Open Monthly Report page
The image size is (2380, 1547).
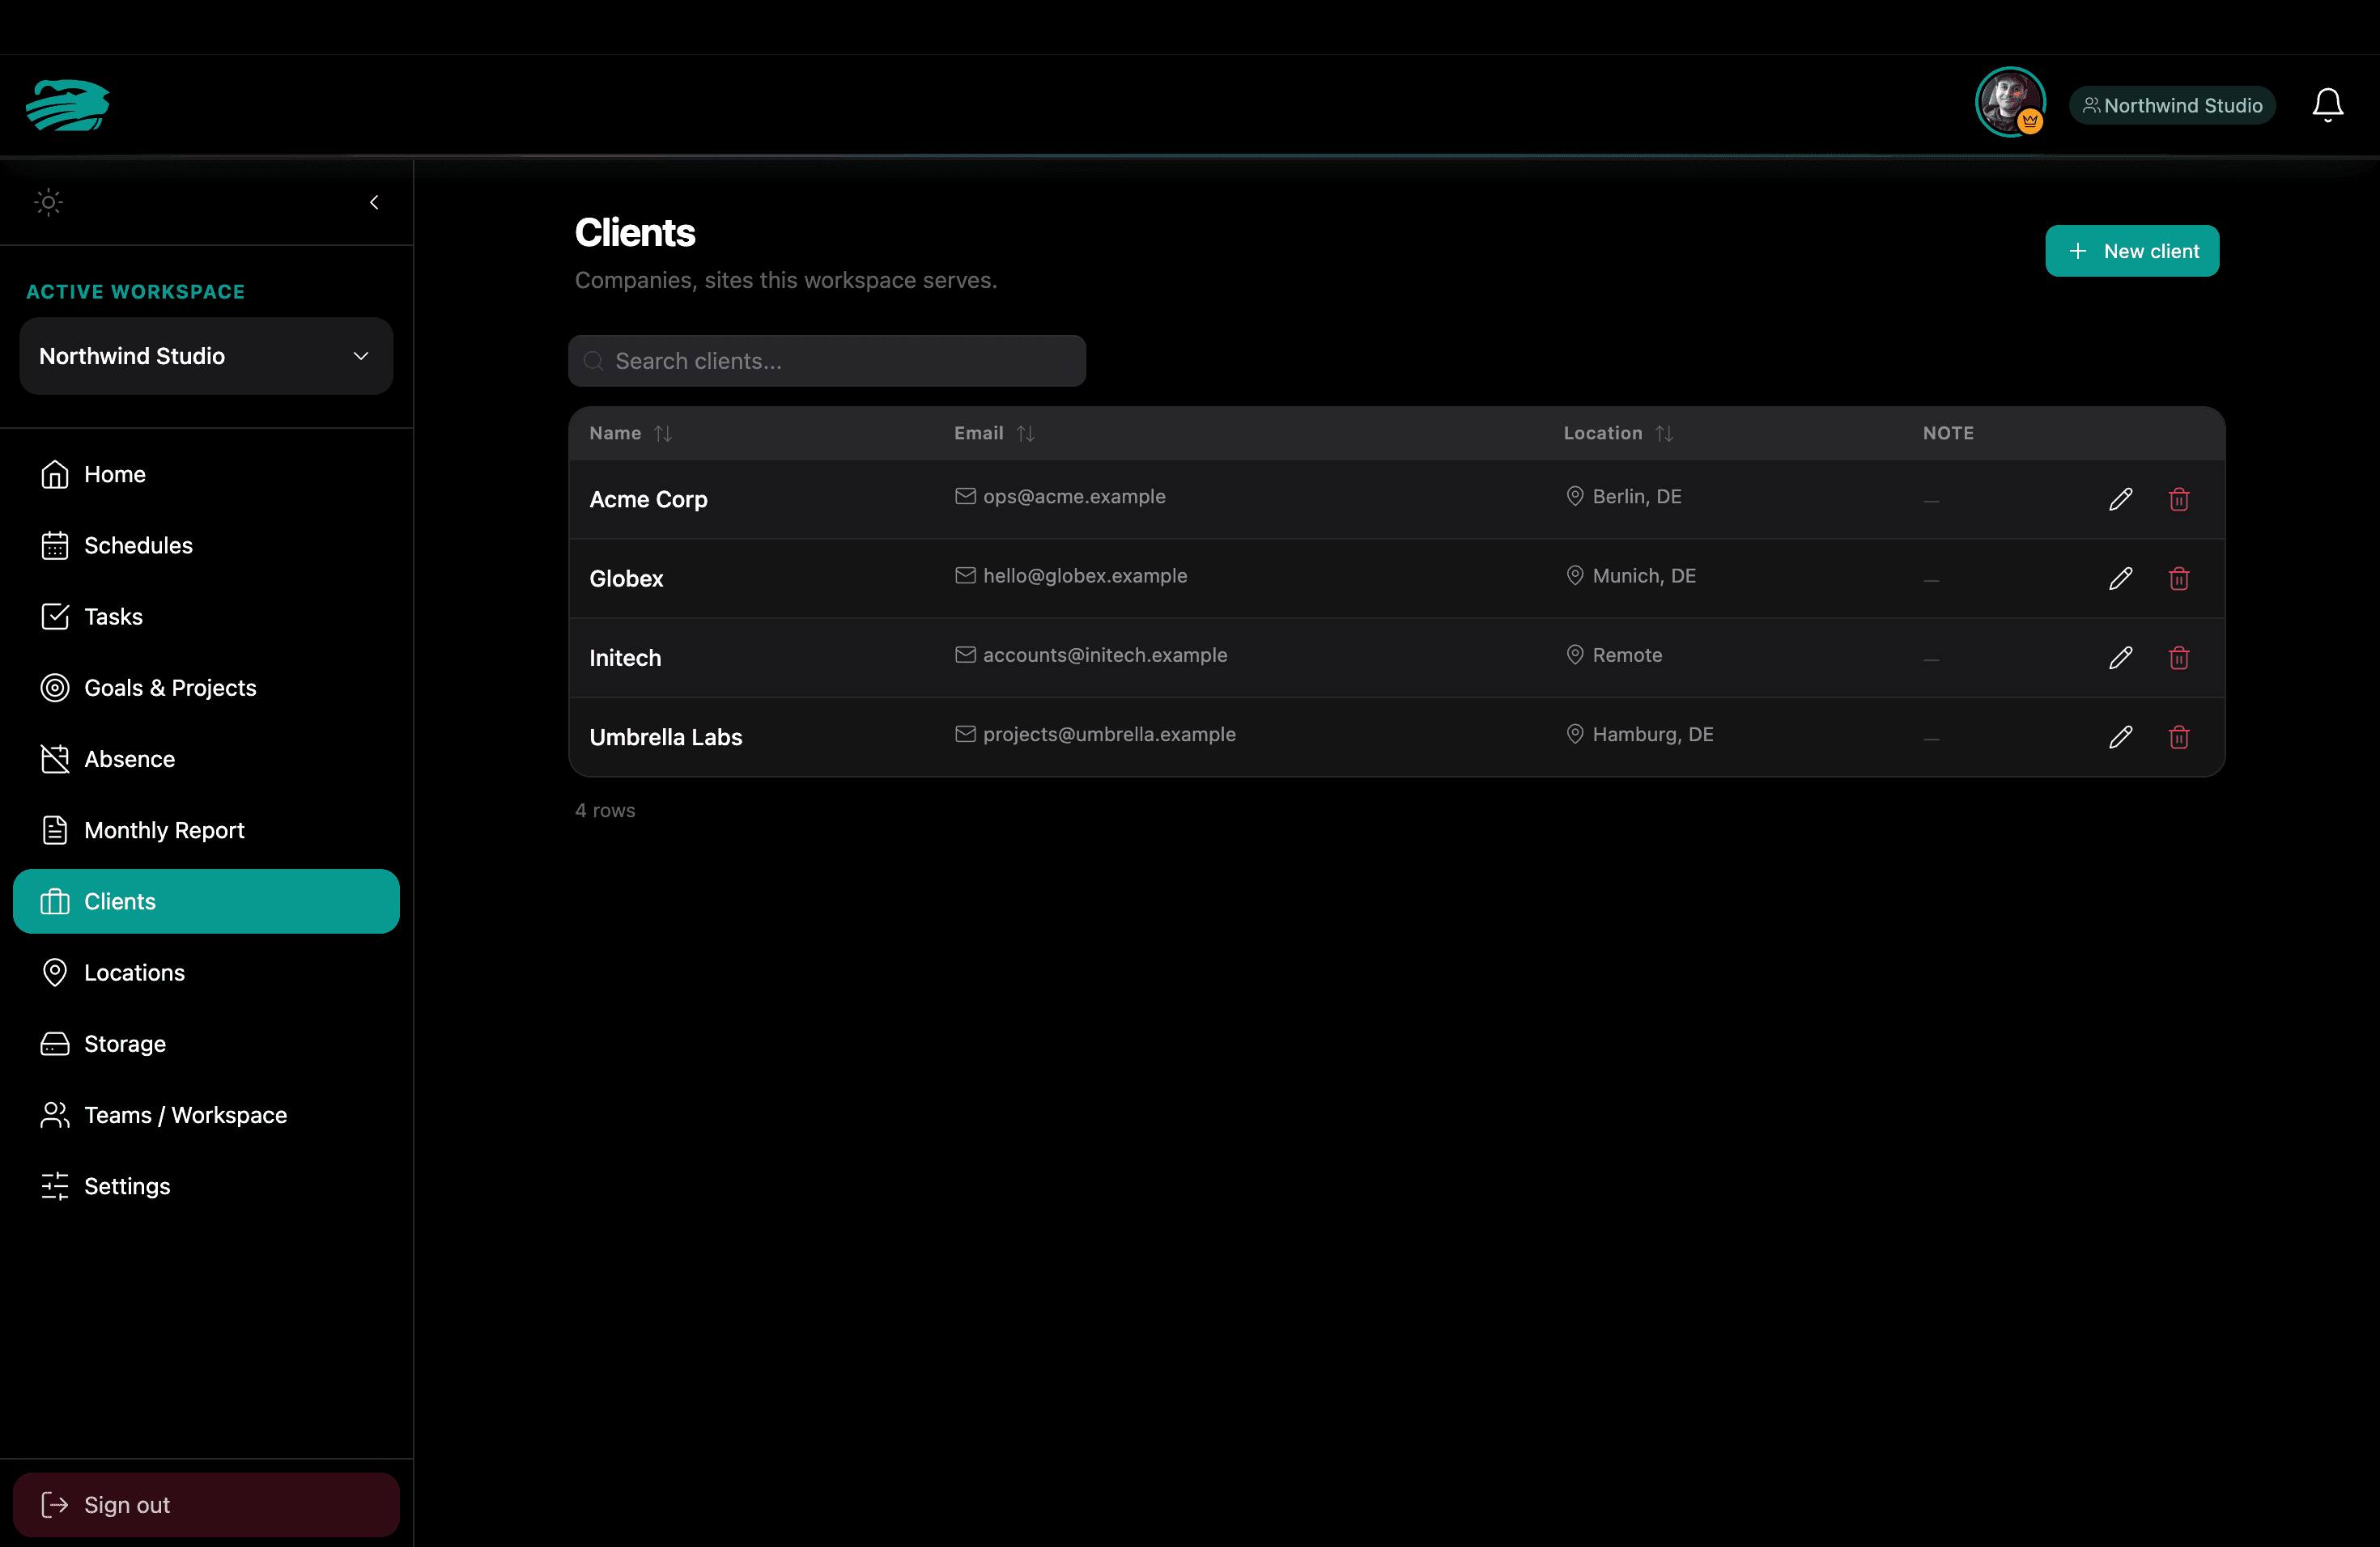coord(206,829)
